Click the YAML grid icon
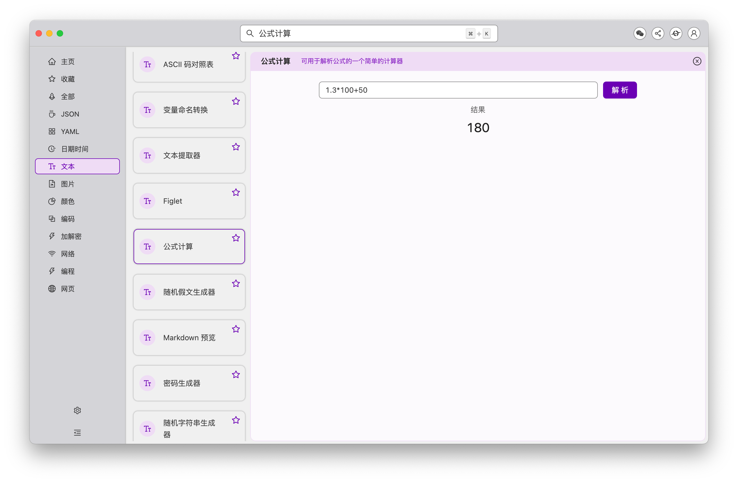738x483 pixels. pos(52,132)
